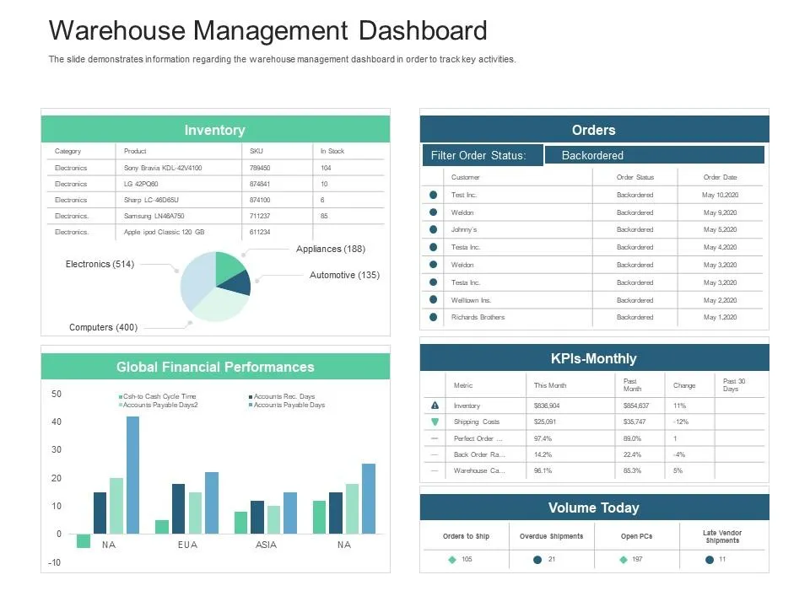
Task: Click the Open PCs label
Action: click(636, 536)
